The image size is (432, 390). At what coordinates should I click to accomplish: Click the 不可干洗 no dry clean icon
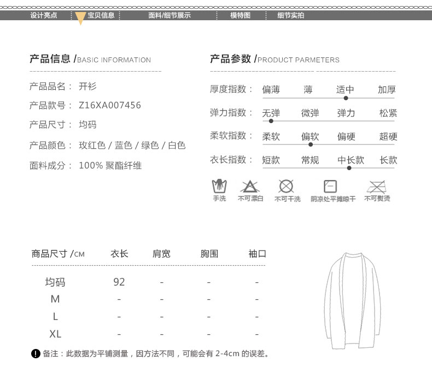(286, 187)
